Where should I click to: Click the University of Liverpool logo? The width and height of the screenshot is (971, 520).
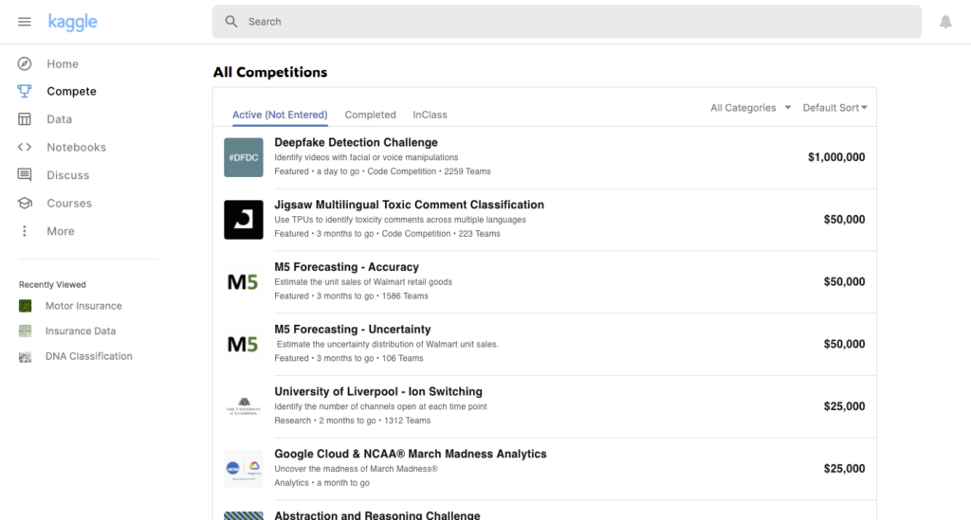click(244, 407)
